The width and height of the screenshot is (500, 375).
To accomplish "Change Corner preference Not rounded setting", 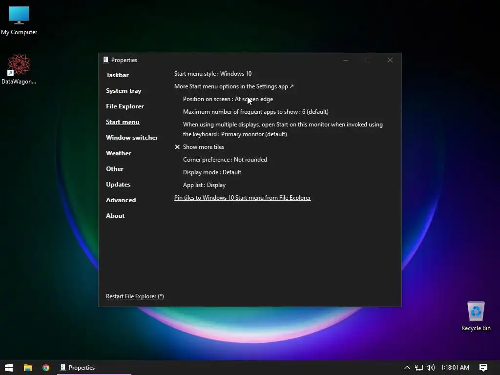I will (225, 160).
